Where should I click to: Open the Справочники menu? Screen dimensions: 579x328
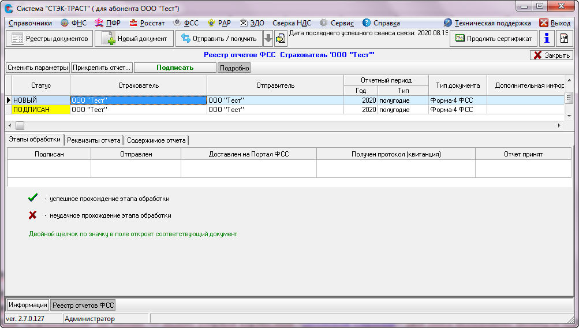30,23
